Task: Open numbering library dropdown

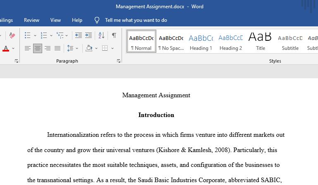Action: (51, 35)
